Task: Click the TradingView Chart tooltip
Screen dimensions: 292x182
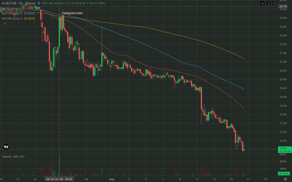Action: (x=72, y=13)
